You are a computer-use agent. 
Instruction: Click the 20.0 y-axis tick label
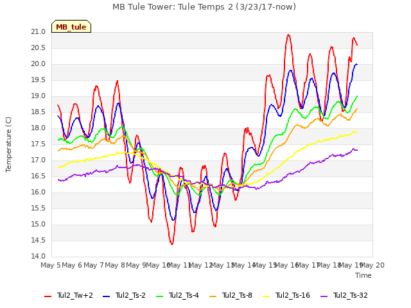[x=39, y=64]
